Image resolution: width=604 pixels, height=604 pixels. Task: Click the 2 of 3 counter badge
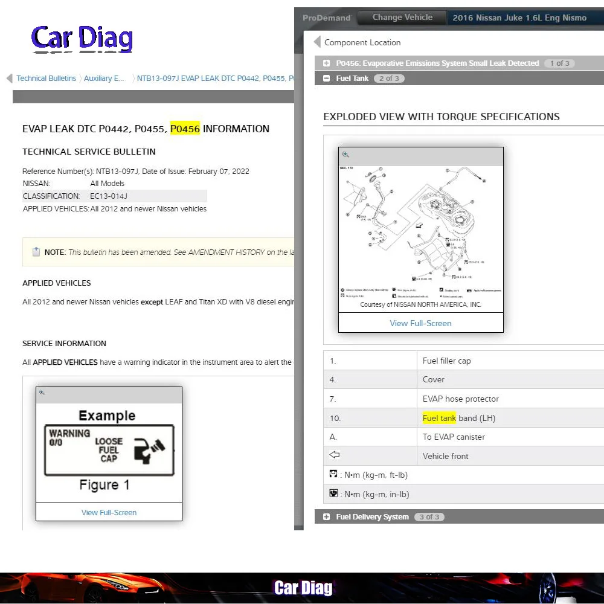coord(389,78)
